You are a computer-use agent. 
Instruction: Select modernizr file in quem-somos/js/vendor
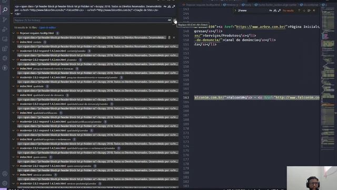(x=55, y=166)
